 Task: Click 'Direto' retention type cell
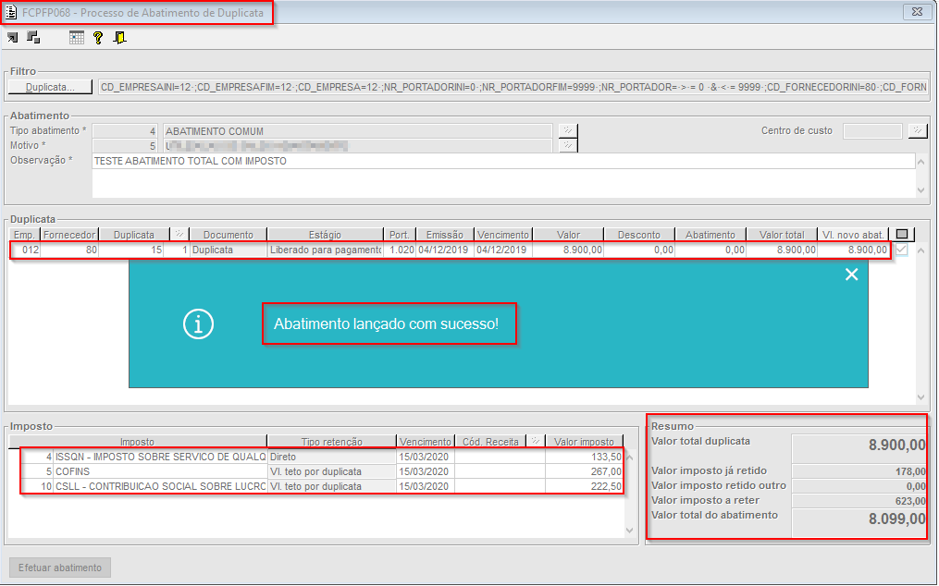332,457
